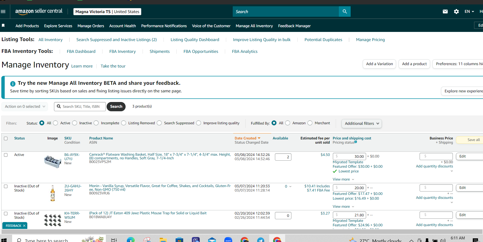The image size is (483, 242).
Task: Focus the top Seller Central search box
Action: click(286, 12)
